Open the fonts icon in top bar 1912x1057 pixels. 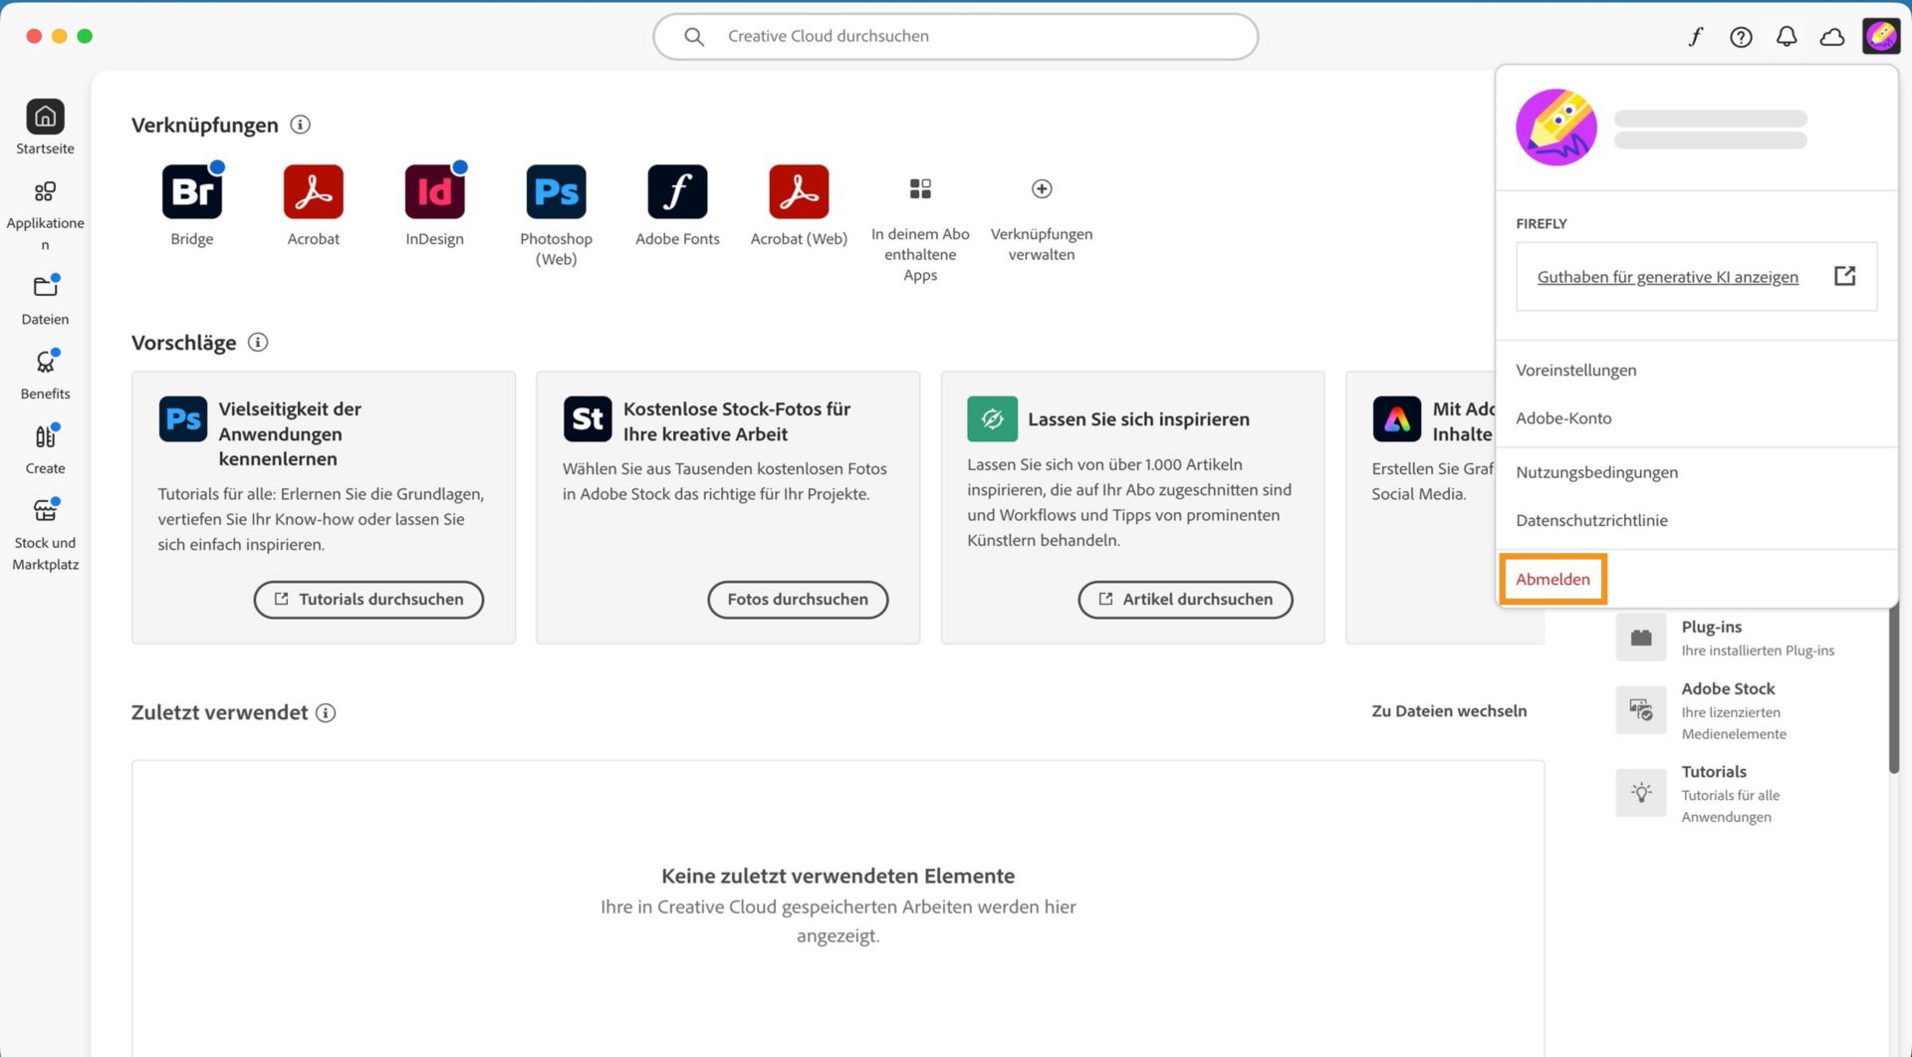(1695, 37)
